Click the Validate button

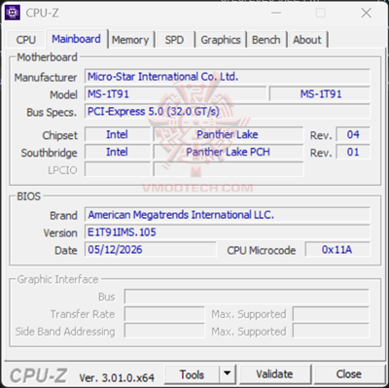[274, 374]
